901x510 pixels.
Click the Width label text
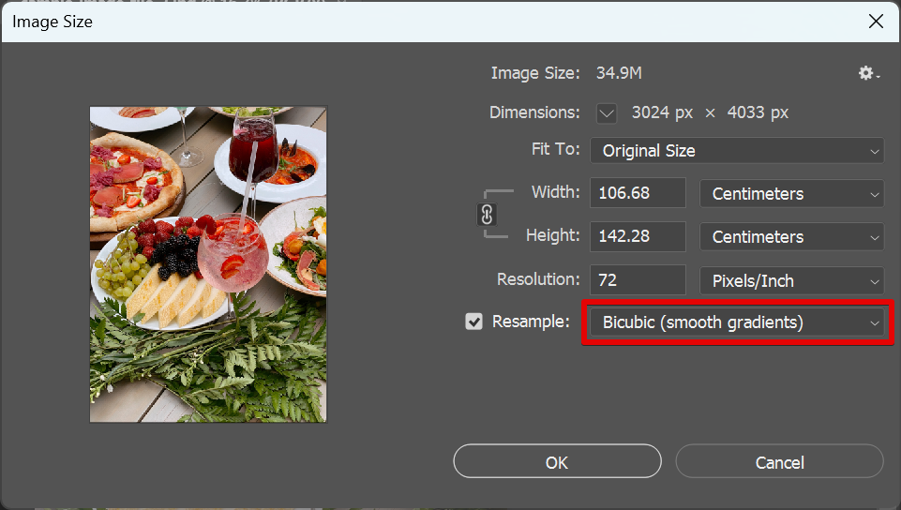tap(555, 193)
